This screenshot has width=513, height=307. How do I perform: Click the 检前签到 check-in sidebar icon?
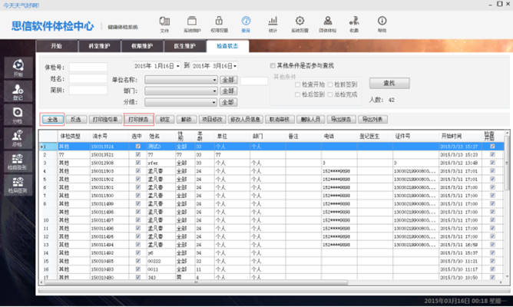tap(18, 161)
